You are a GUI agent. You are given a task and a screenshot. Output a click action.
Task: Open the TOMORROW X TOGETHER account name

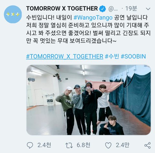point(62,8)
